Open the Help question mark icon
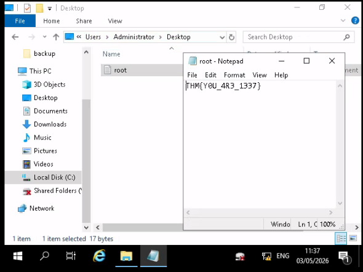 (355, 20)
